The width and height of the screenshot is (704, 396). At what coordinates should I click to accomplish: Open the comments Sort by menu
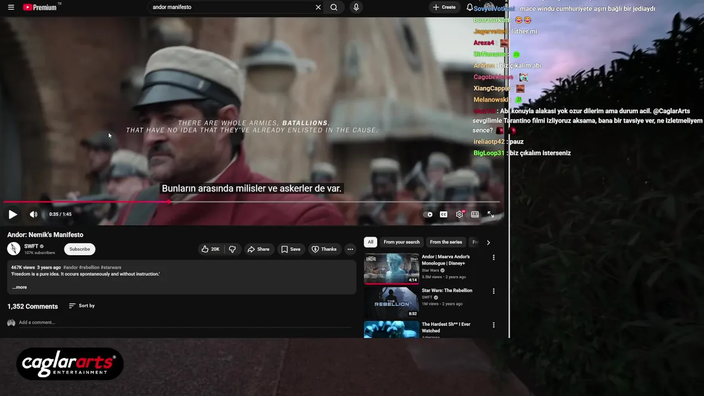(81, 306)
